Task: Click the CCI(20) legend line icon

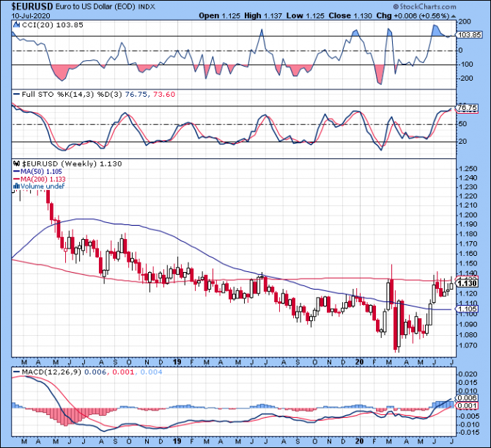Action: 15,25
